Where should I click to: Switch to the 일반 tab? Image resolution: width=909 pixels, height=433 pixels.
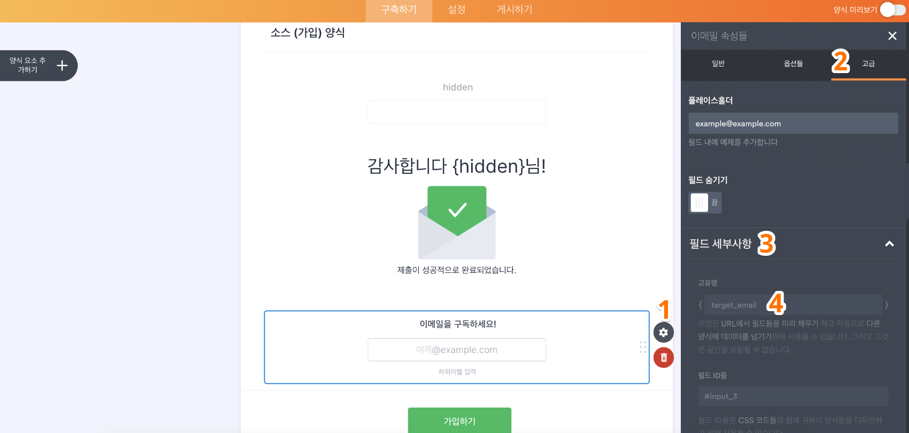coord(718,64)
